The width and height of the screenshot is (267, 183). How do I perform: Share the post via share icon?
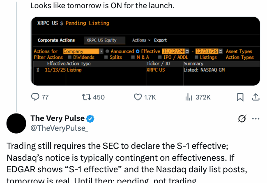coord(255,97)
